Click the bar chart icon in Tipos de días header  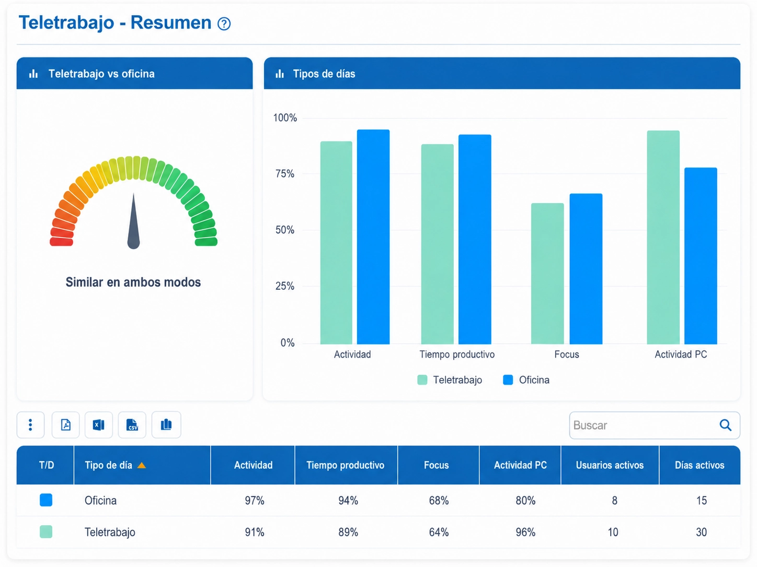click(x=280, y=74)
